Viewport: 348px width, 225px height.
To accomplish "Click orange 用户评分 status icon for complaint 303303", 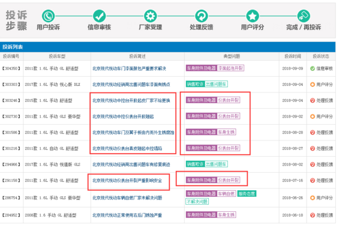I will 313,85.
